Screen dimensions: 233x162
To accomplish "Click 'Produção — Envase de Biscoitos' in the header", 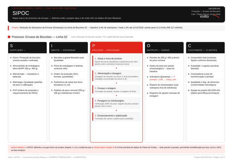I will tap(206, 11).
